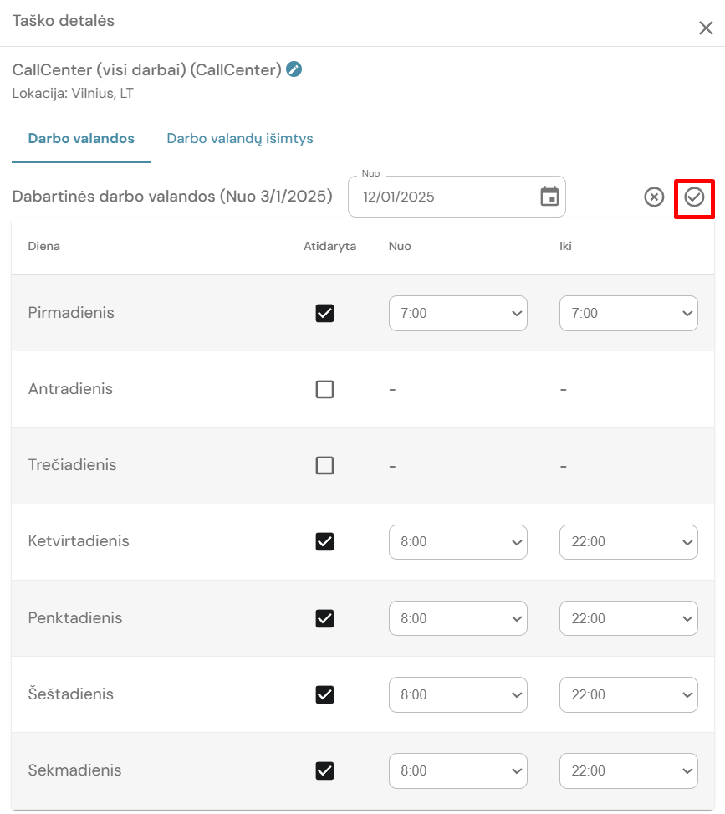The width and height of the screenshot is (725, 814).
Task: Enable Trečiadienis open checkbox
Action: 324,465
